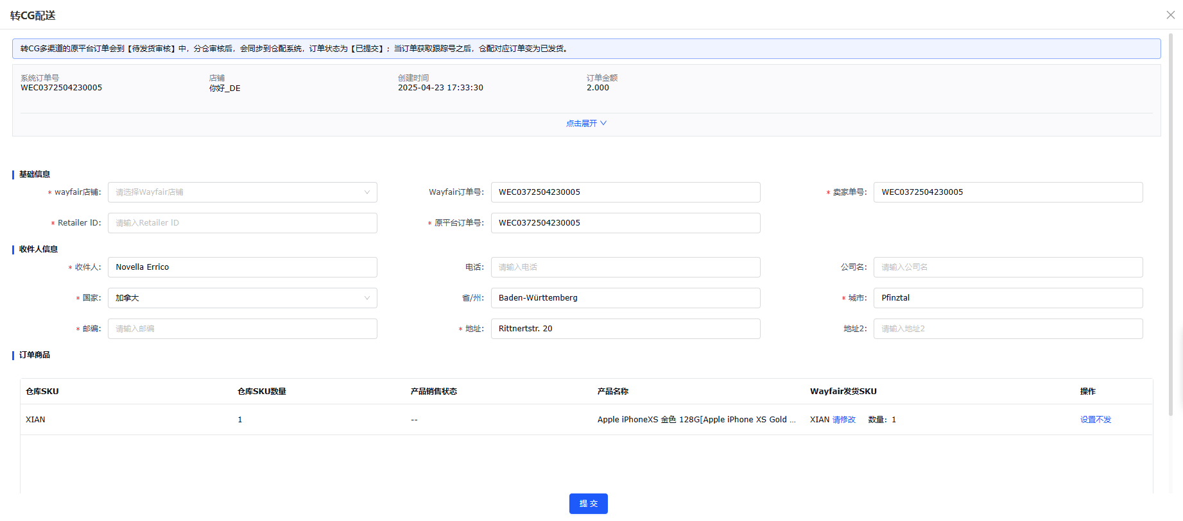1183x521 pixels.
Task: Click the 电话 phone input
Action: (625, 267)
